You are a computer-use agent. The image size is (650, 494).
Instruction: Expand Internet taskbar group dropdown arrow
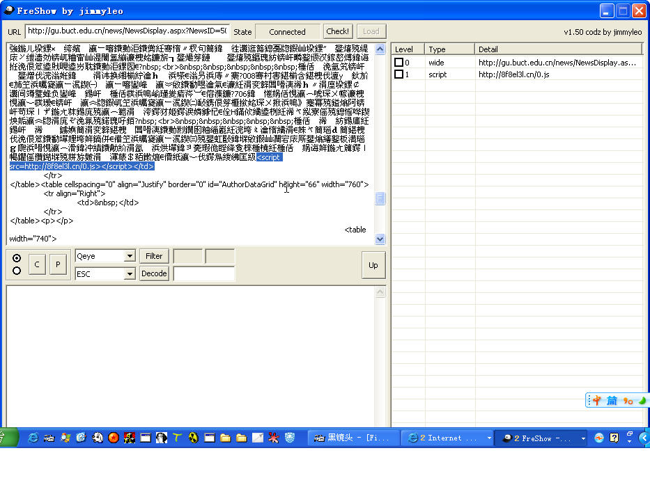pyautogui.click(x=489, y=438)
